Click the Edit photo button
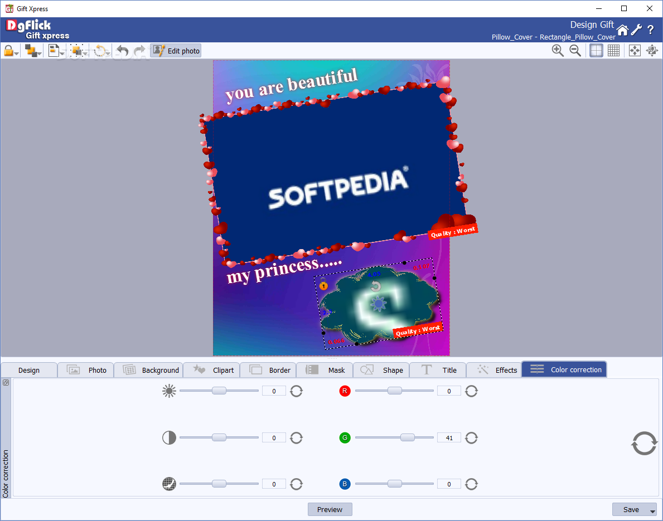The height and width of the screenshot is (521, 663). point(176,51)
